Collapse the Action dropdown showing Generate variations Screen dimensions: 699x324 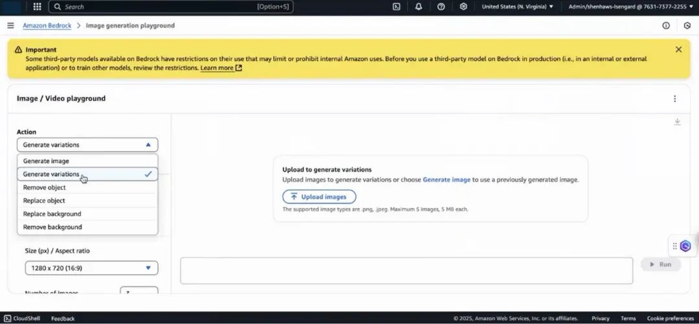click(87, 145)
